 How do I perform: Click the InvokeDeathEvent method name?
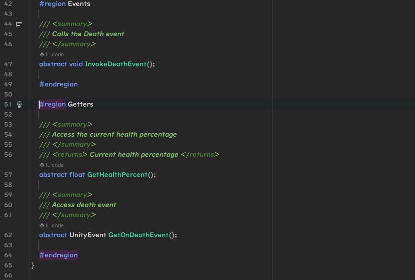click(x=115, y=64)
